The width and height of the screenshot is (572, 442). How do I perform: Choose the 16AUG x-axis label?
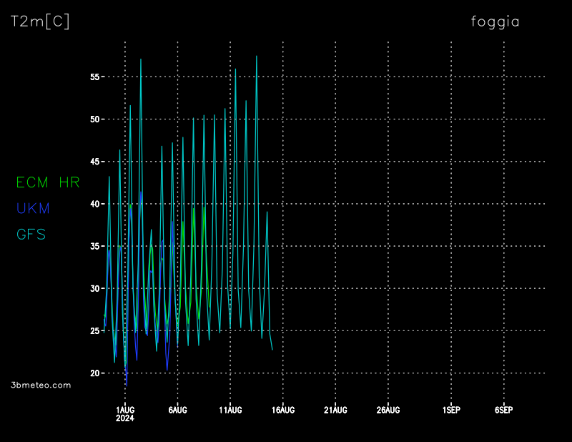coord(283,410)
